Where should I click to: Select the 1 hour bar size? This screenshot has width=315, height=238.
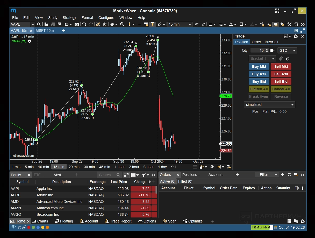click(120, 167)
